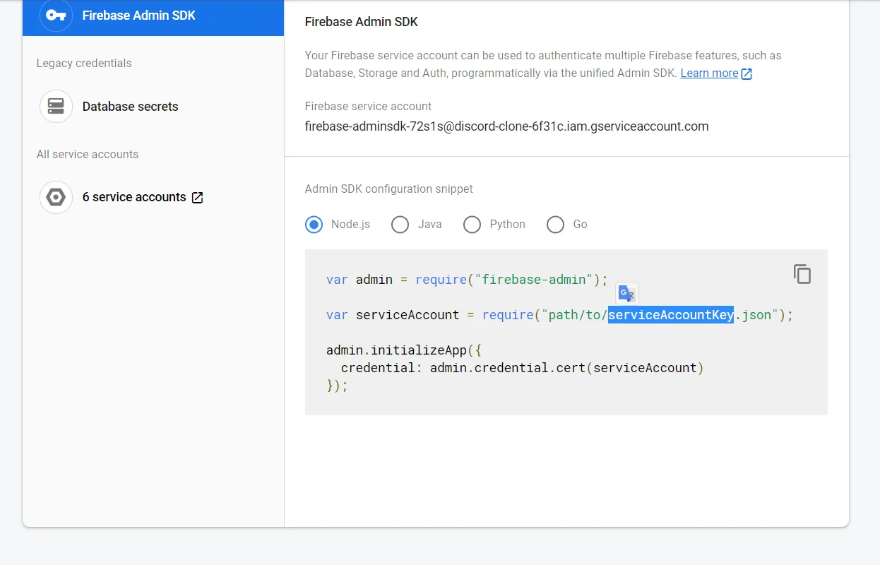This screenshot has width=880, height=565.
Task: Click the firebase-adminsdk service account email
Action: point(506,126)
